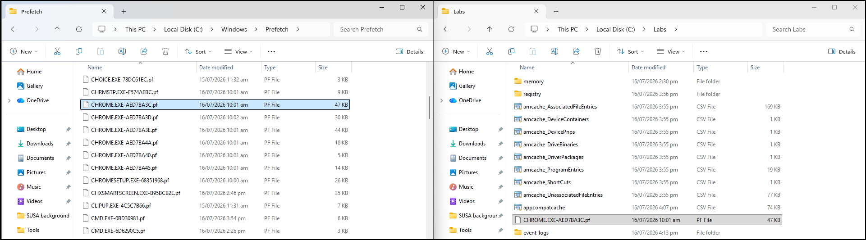Toggle Details pane in Labs window
866x240 pixels.
point(842,52)
